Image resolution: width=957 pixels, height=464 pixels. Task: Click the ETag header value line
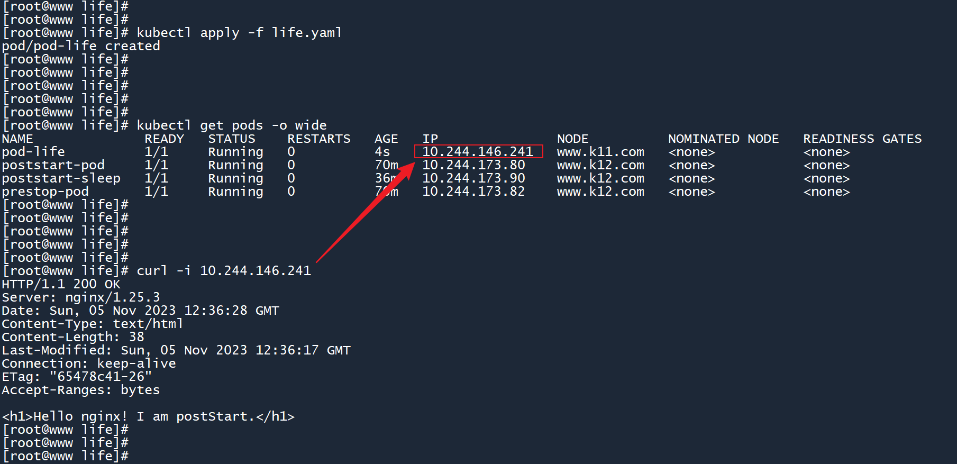pos(77,377)
